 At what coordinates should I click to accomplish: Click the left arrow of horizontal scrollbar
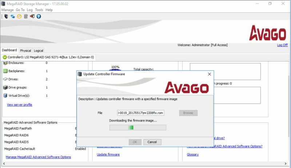4,164
